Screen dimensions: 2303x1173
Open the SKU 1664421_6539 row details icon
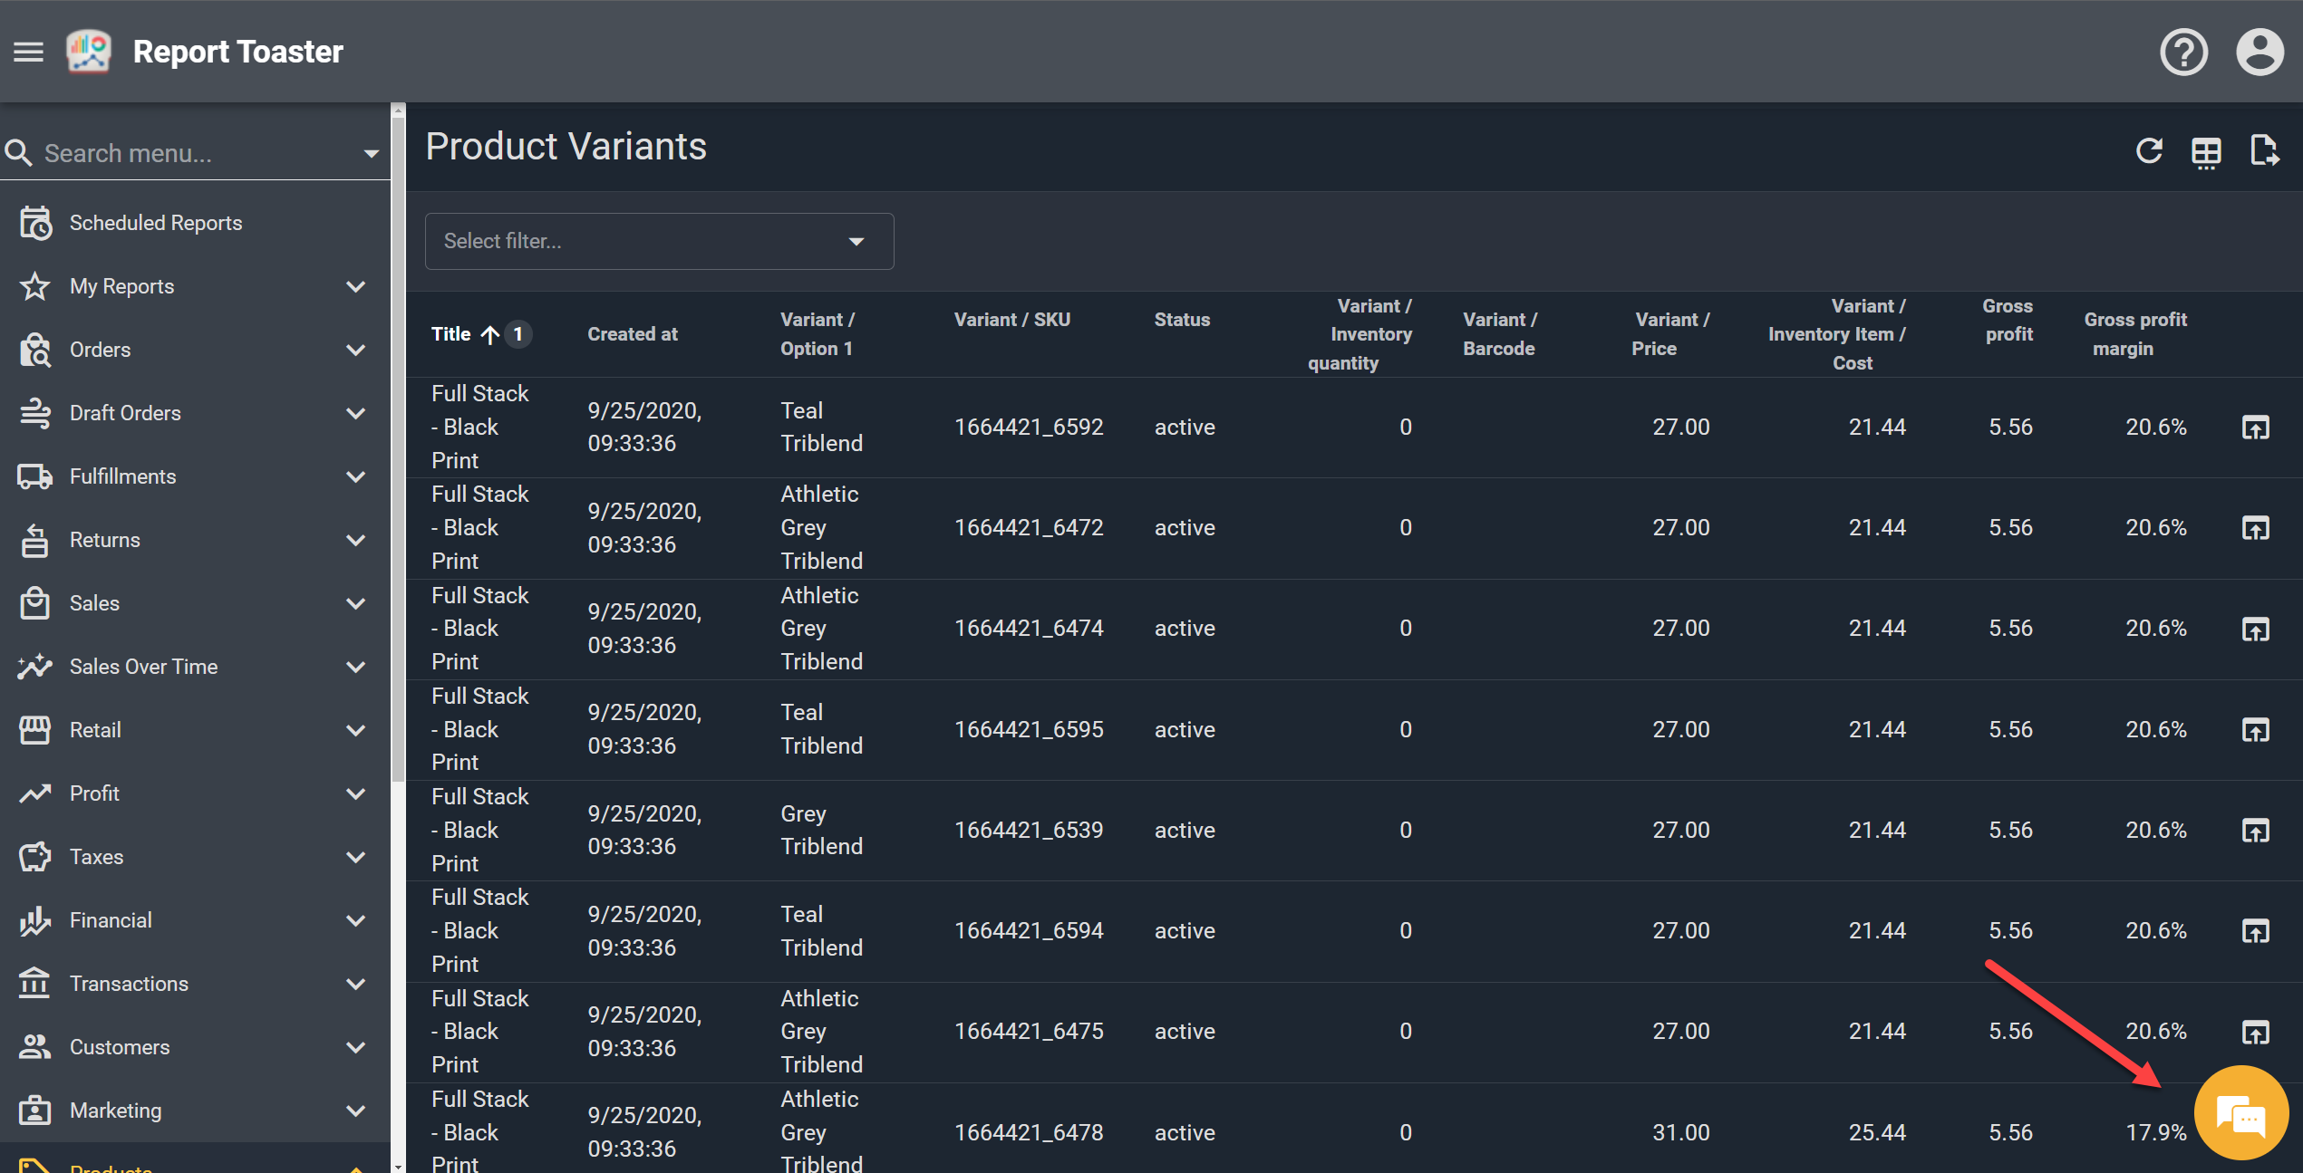click(x=2255, y=830)
